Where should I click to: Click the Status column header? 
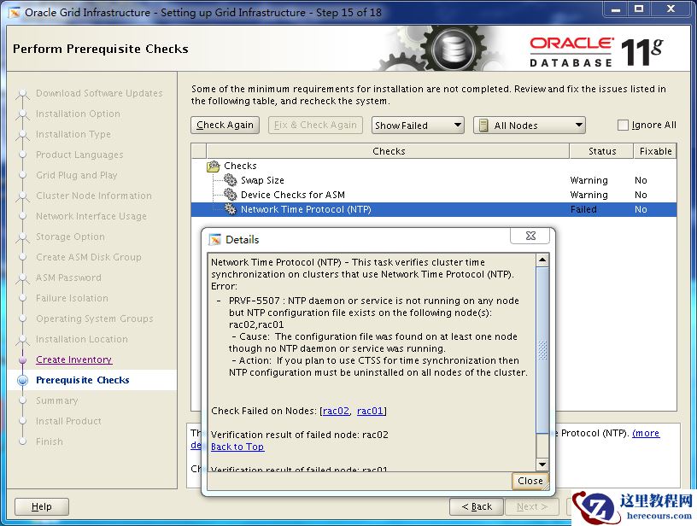click(601, 151)
